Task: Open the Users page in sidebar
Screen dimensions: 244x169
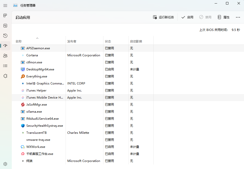Action: [x=5, y=56]
